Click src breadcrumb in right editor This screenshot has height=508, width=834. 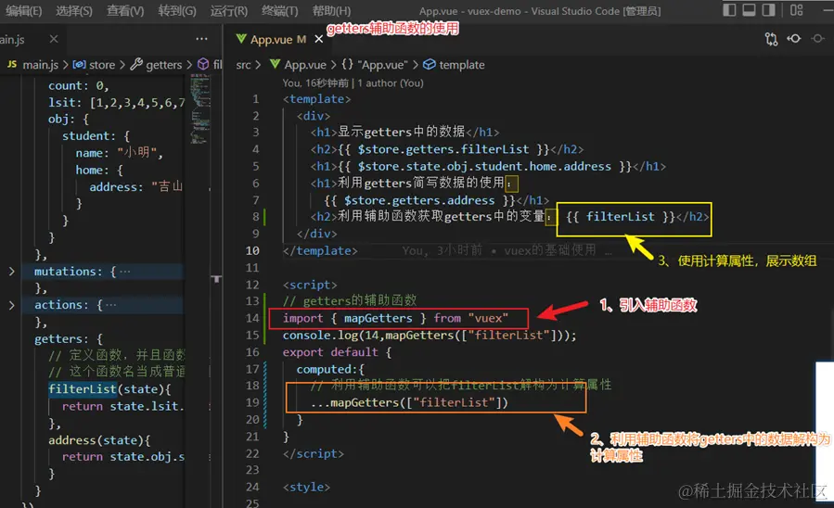(x=244, y=65)
